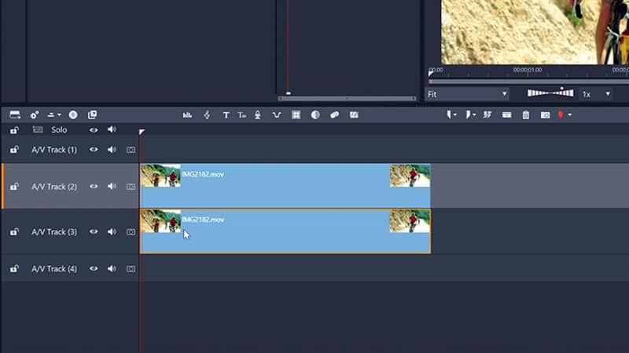This screenshot has width=629, height=353.
Task: Click the round circle toolbar icon
Action: click(x=73, y=115)
